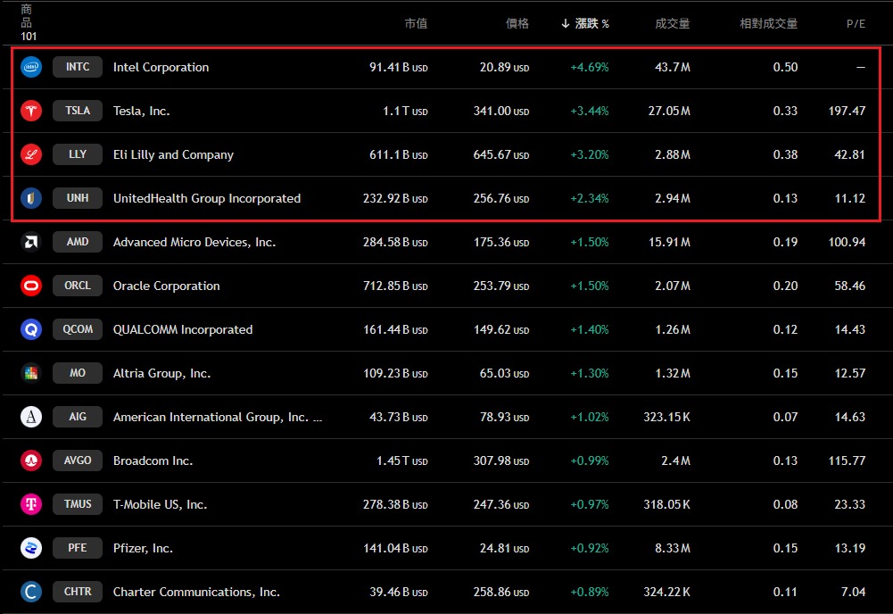
Task: Sort by the 價格 column header
Action: 517,23
